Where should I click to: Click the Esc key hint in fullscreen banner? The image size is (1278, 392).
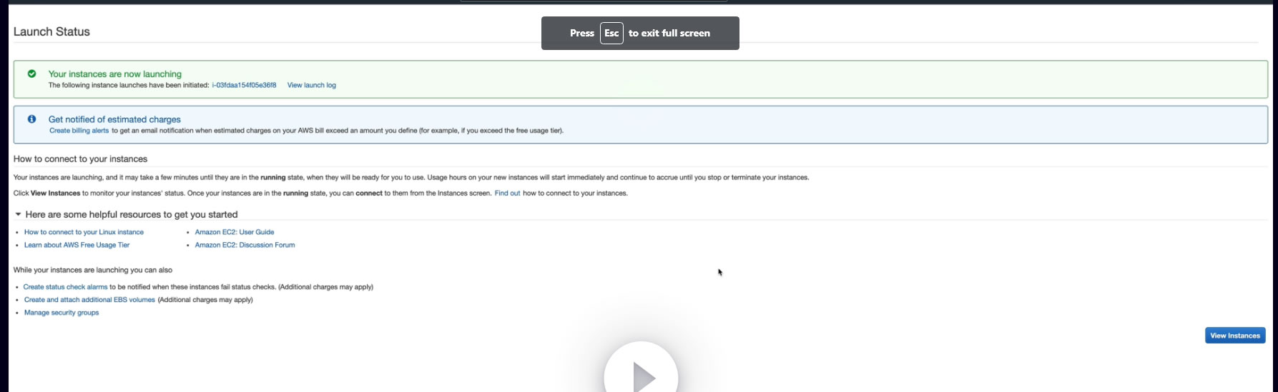pos(611,33)
